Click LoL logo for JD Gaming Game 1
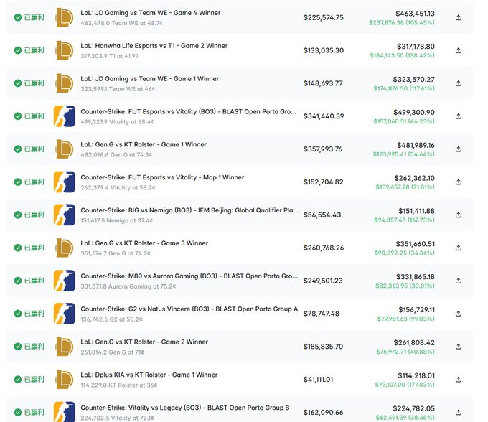The image size is (488, 422). point(64,83)
